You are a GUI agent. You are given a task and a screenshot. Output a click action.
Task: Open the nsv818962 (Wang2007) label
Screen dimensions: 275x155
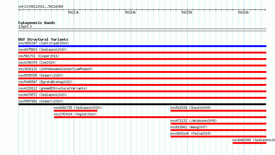(x=189, y=127)
